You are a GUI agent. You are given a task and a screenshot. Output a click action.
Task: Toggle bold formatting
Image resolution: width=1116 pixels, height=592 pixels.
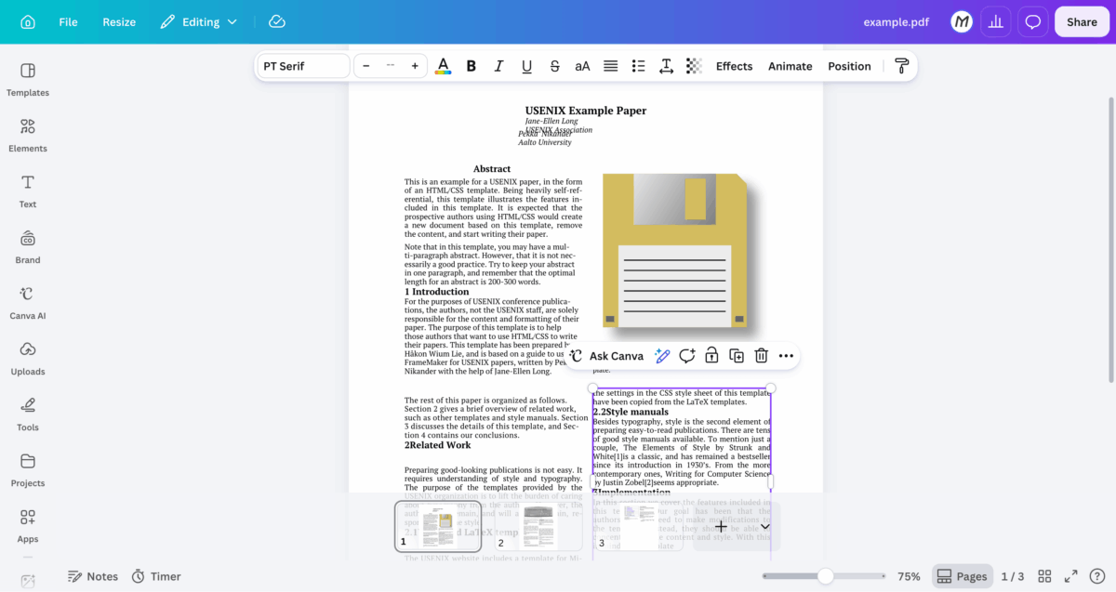472,66
